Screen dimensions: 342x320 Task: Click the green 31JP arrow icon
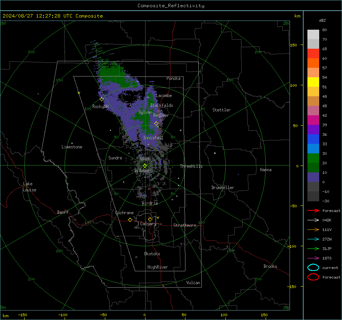(x=313, y=248)
